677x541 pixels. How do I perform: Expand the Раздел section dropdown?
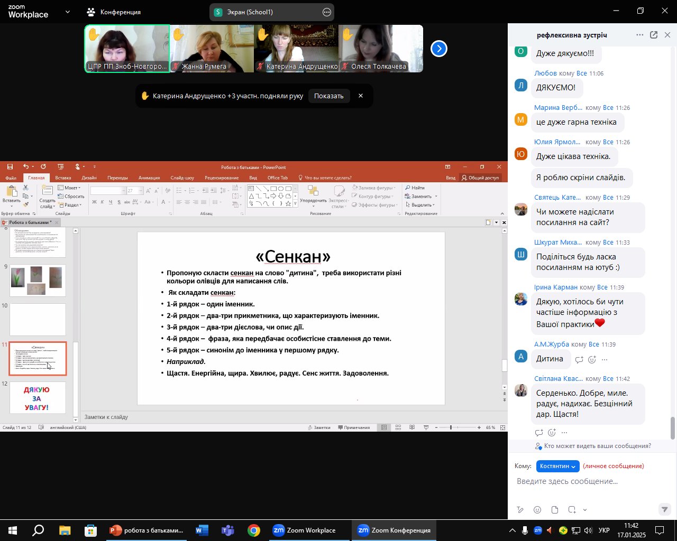click(x=70, y=205)
